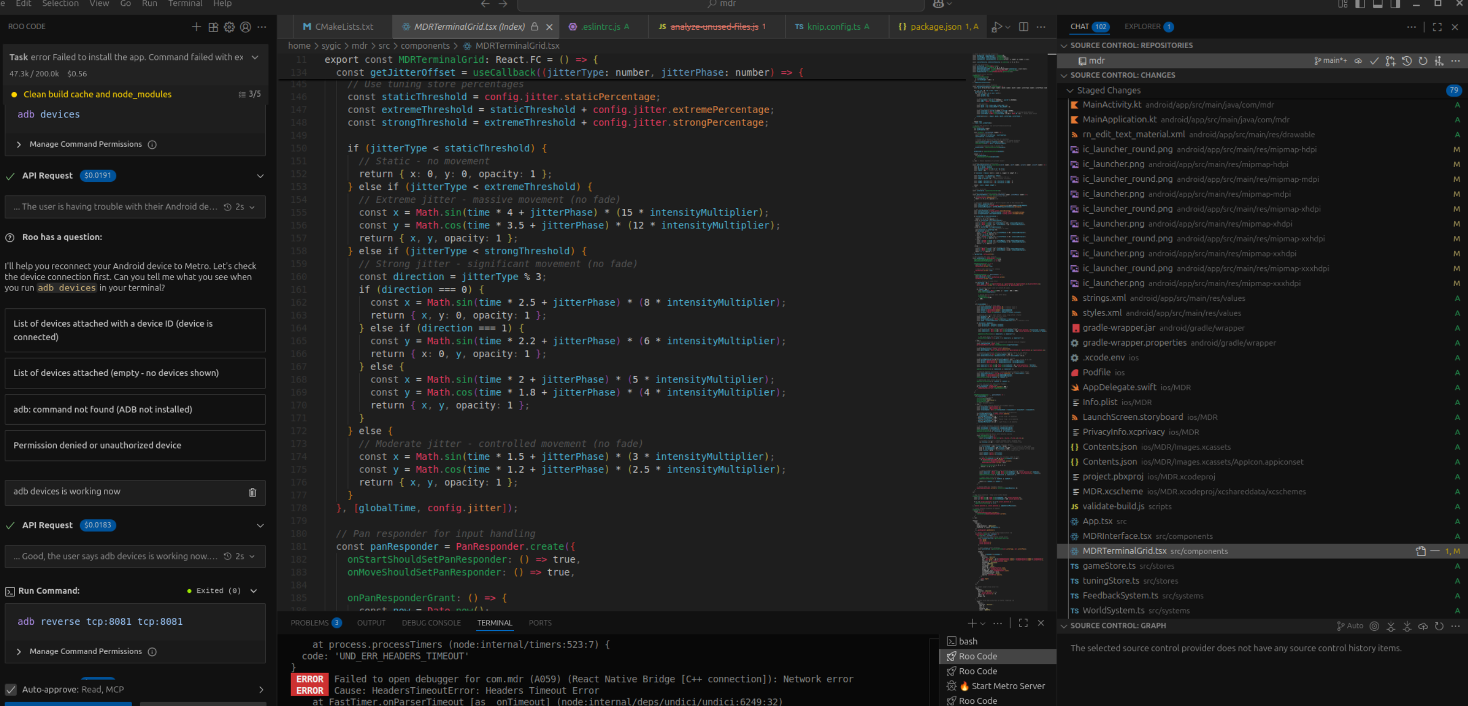Select the bash terminal entry
The image size is (1468, 706).
[x=998, y=642]
